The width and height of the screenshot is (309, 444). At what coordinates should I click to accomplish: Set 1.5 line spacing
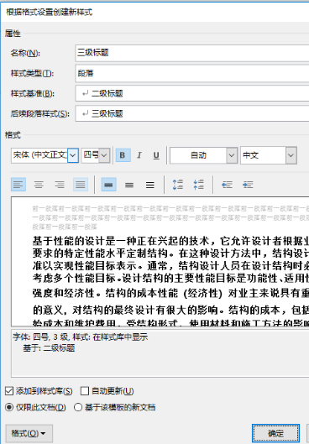129,185
